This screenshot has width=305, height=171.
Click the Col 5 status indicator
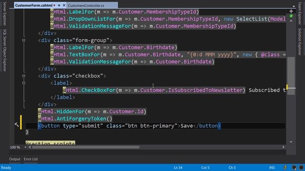click(205, 168)
